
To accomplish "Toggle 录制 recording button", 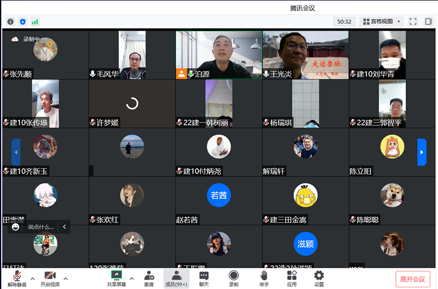I will (234, 278).
